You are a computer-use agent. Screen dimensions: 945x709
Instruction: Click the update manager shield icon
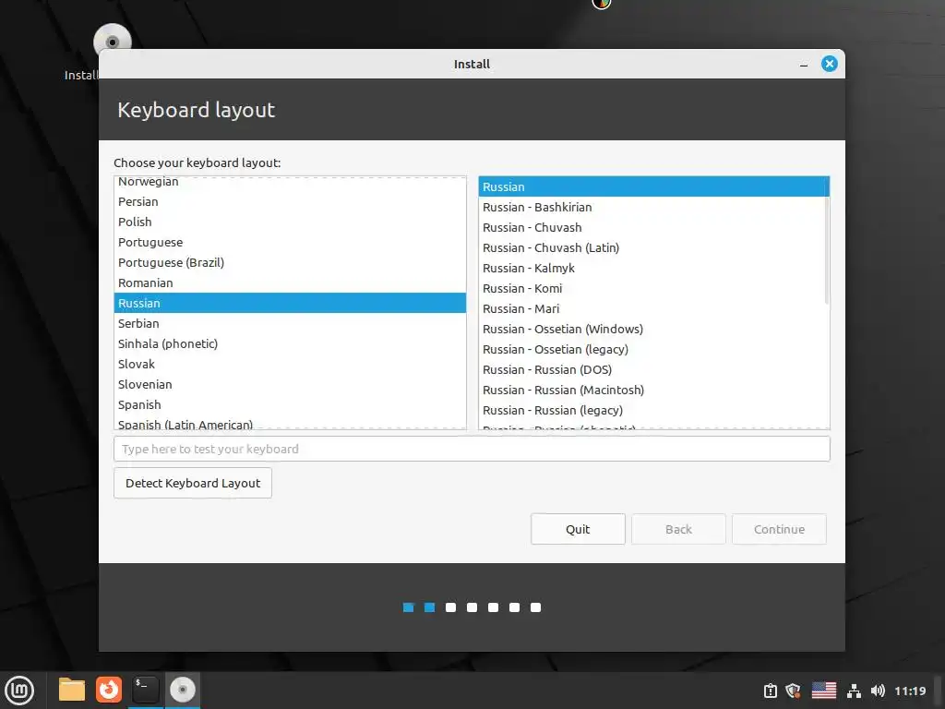[793, 691]
